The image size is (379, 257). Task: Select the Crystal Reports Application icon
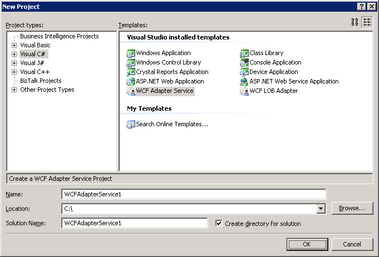tap(131, 72)
